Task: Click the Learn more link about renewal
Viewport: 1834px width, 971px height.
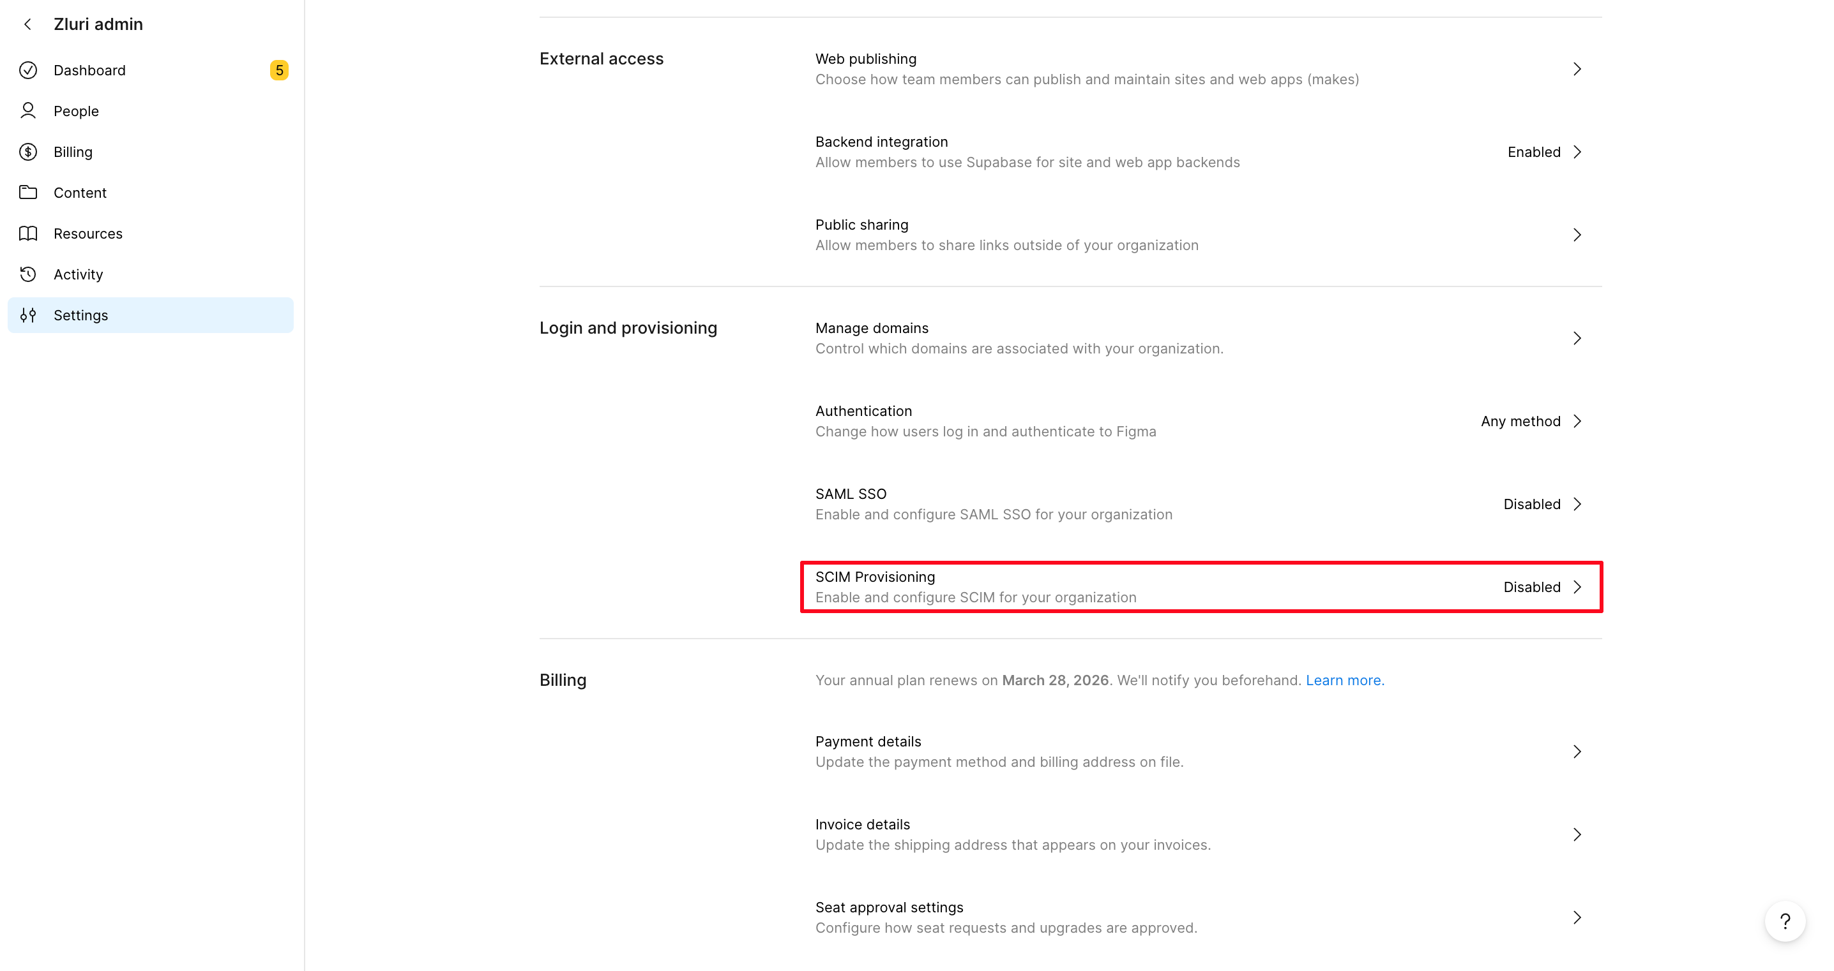Action: 1344,679
